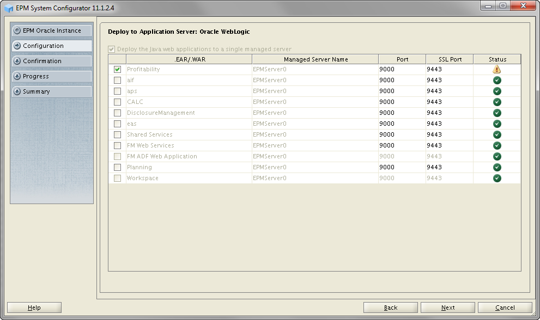
Task: Click the EPM Oracle Instance step icon
Action: (x=17, y=30)
